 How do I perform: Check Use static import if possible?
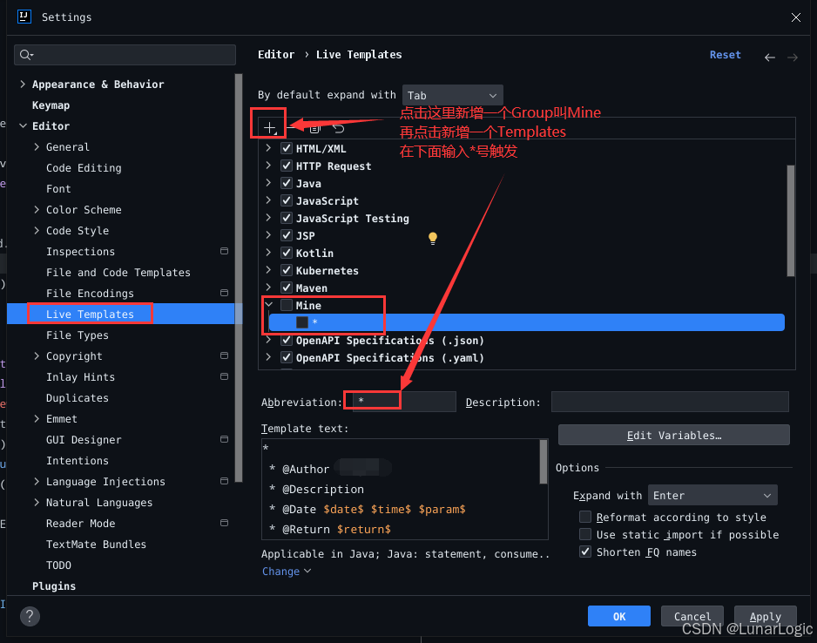pyautogui.click(x=585, y=534)
